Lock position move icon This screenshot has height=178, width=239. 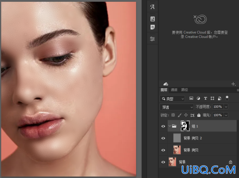186,115
